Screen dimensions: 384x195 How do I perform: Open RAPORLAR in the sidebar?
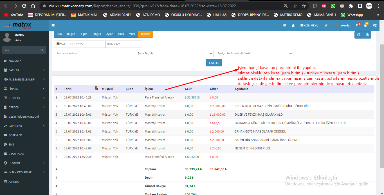[24, 126]
